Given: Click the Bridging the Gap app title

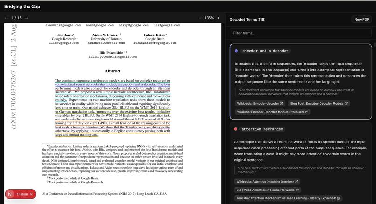Looking at the screenshot, I should 22,7.
